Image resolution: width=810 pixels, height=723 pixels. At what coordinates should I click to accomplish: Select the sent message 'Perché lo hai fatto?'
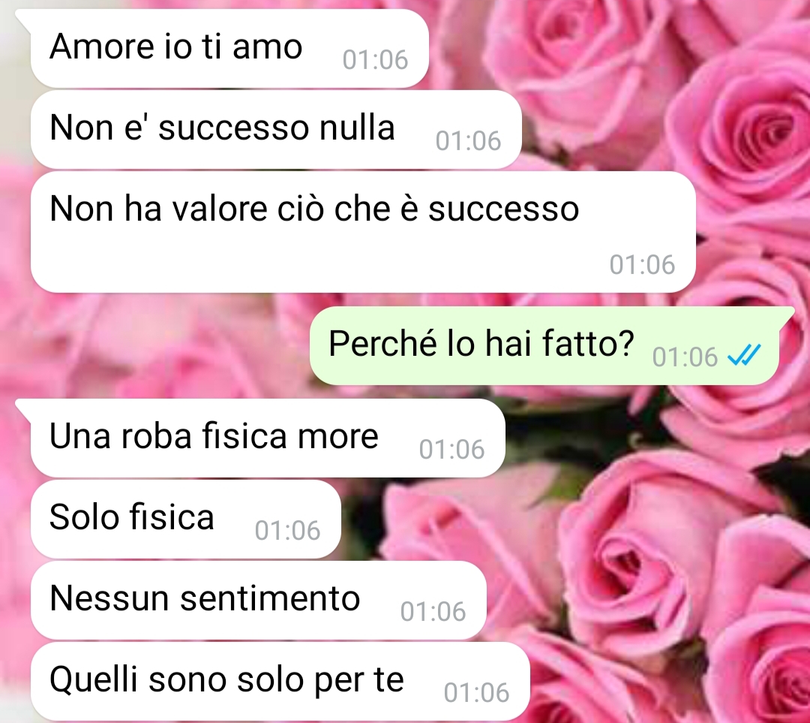click(544, 345)
